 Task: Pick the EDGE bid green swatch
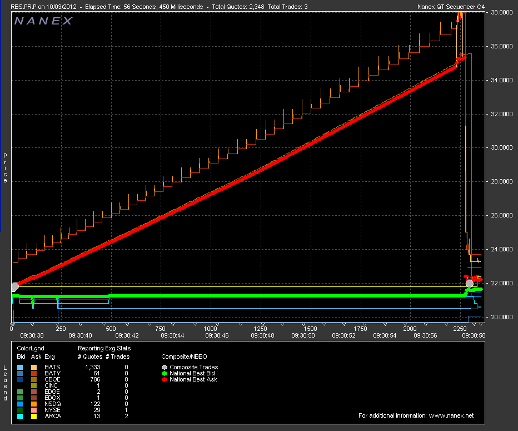pyautogui.click(x=20, y=392)
